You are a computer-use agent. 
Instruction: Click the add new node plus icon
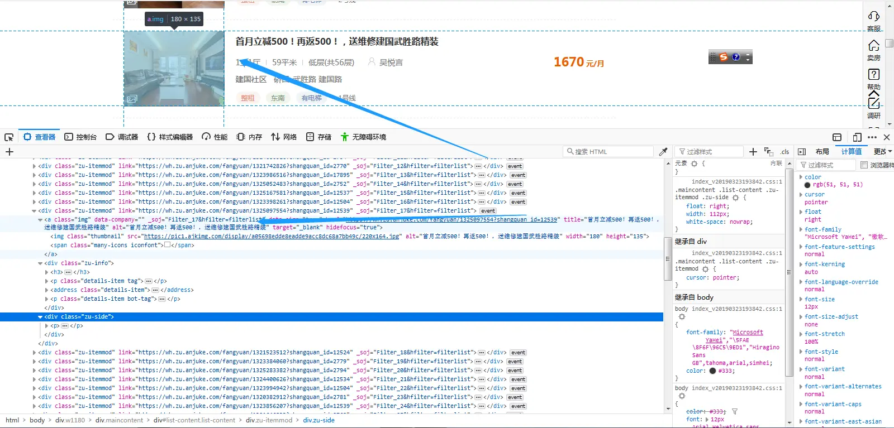pyautogui.click(x=9, y=152)
